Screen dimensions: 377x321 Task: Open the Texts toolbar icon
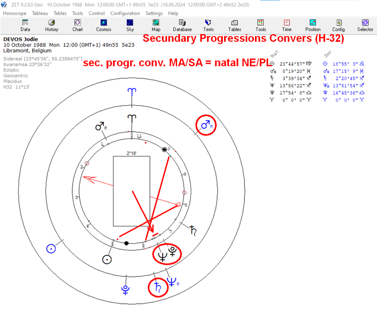(208, 26)
